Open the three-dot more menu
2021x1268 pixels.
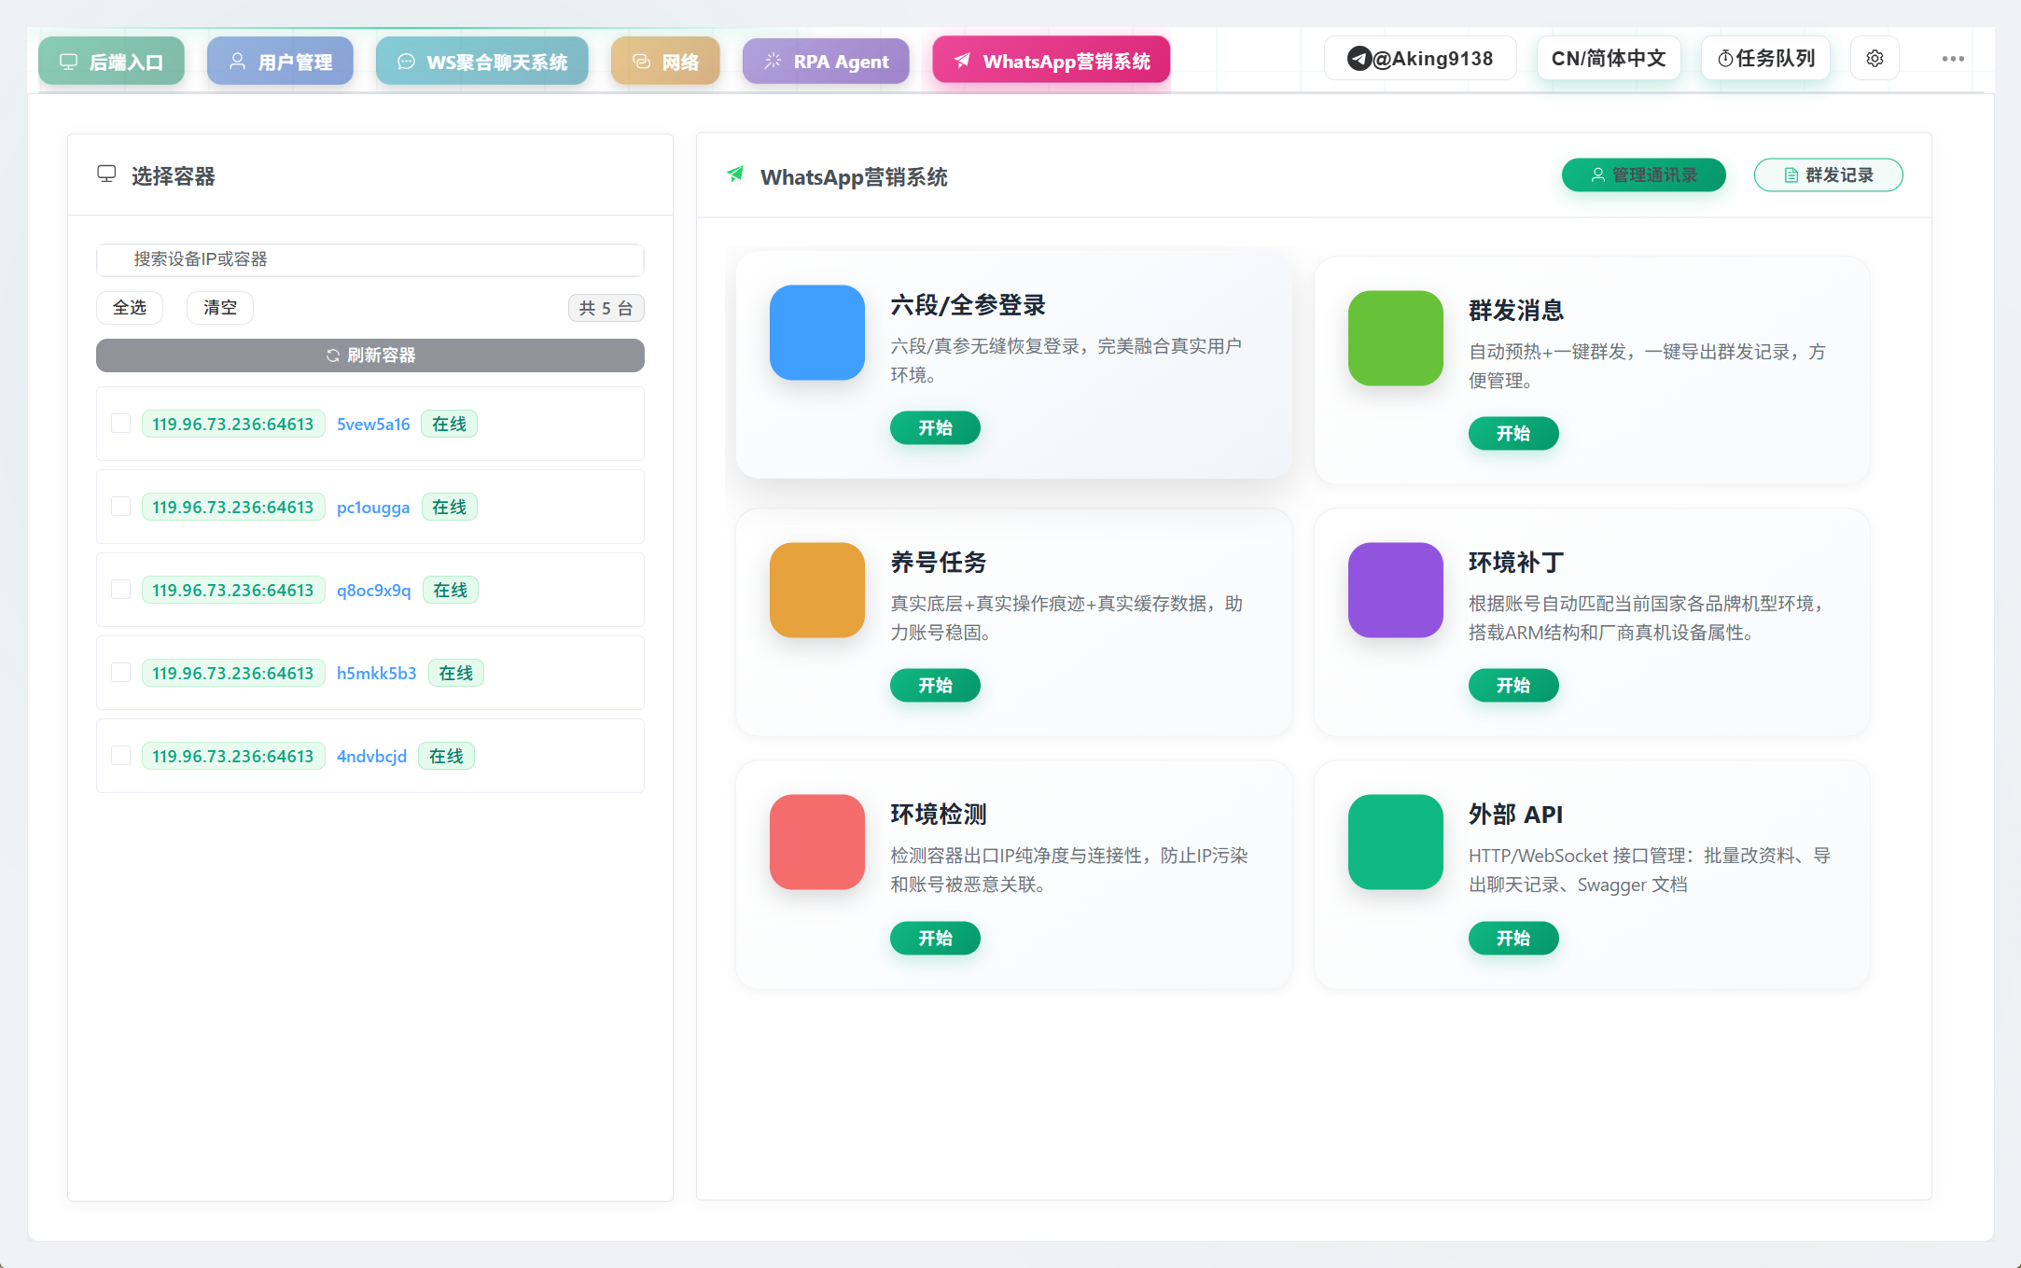pos(1953,59)
